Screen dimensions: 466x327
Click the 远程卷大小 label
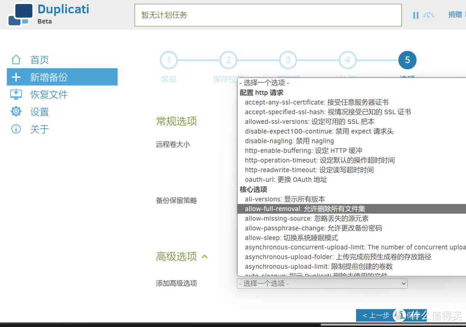[x=173, y=145]
